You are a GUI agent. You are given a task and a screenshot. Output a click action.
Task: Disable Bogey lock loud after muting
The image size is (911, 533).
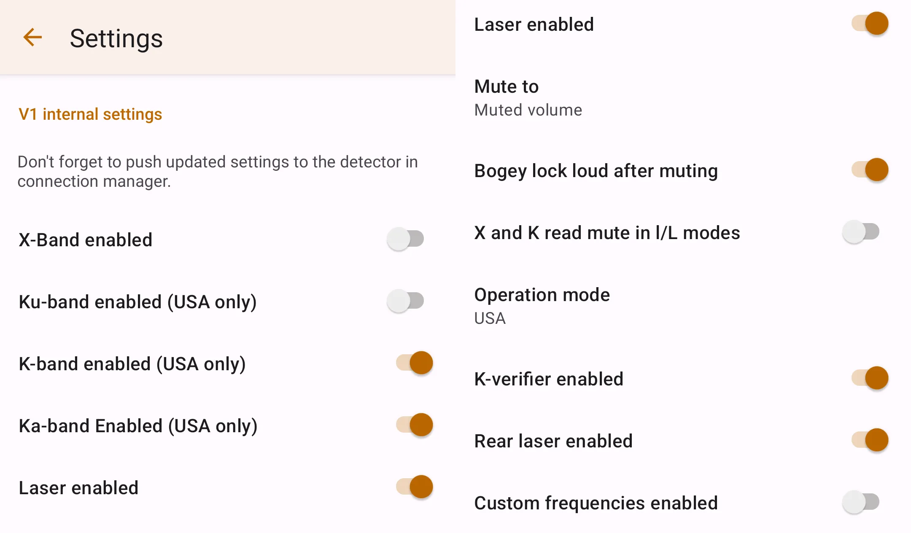click(870, 170)
